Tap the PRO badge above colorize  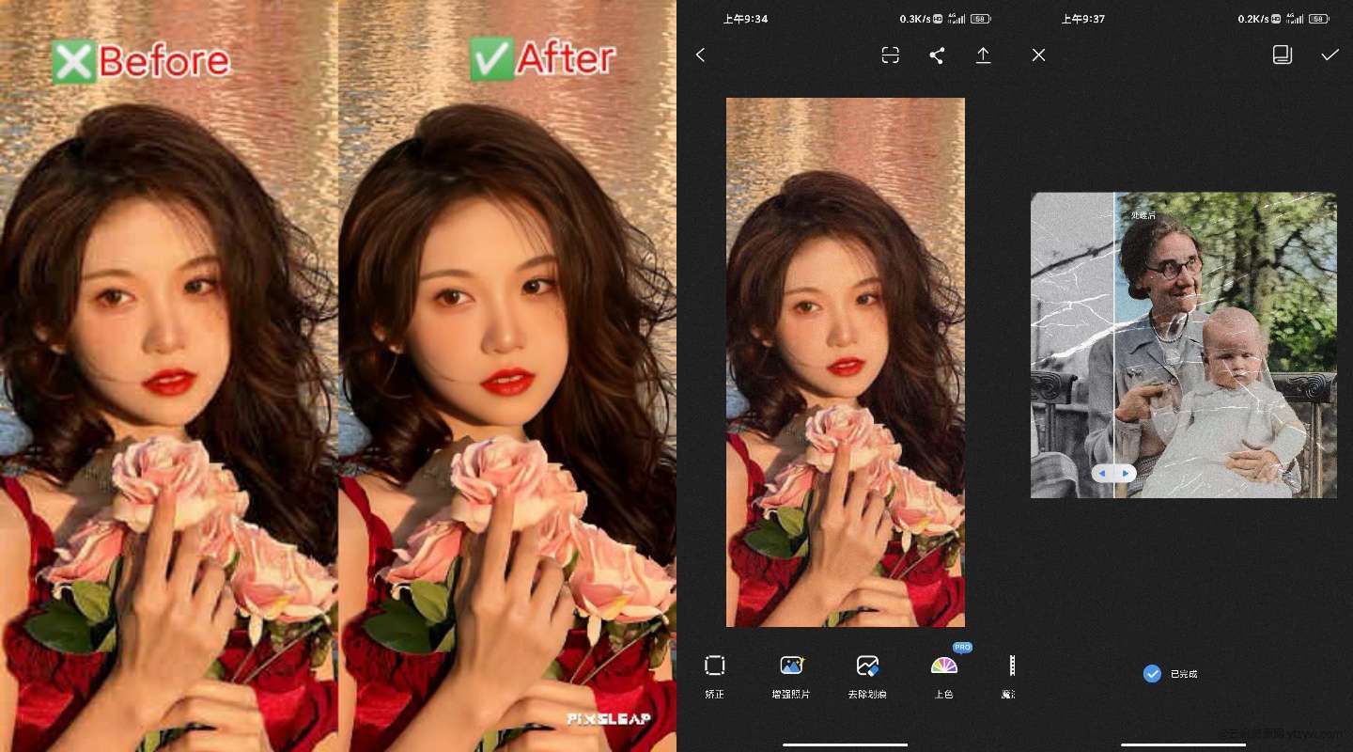point(962,648)
